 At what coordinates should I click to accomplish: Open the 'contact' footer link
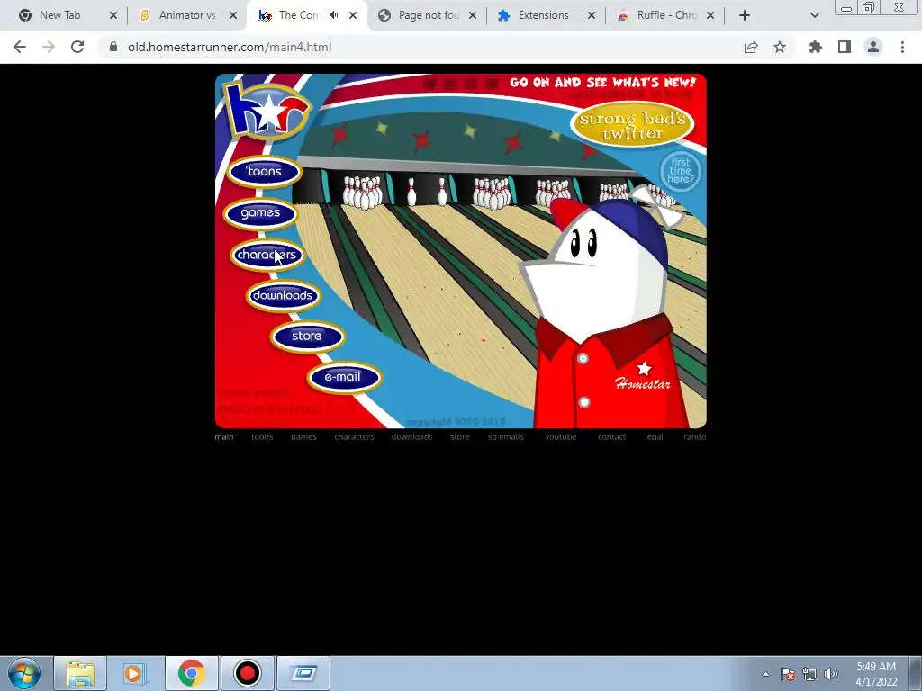tap(611, 436)
